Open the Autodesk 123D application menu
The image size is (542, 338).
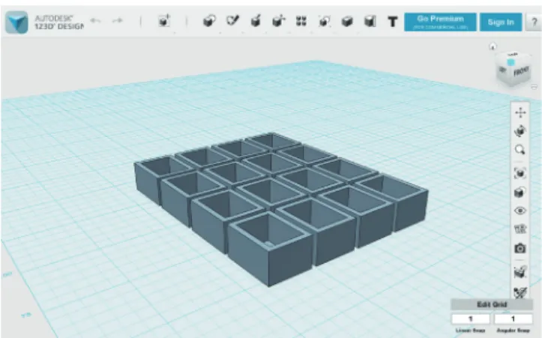click(16, 22)
